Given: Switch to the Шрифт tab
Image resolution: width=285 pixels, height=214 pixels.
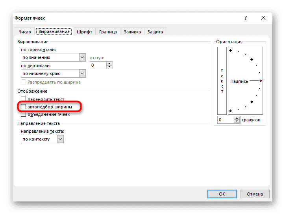Looking at the screenshot, I should point(85,32).
